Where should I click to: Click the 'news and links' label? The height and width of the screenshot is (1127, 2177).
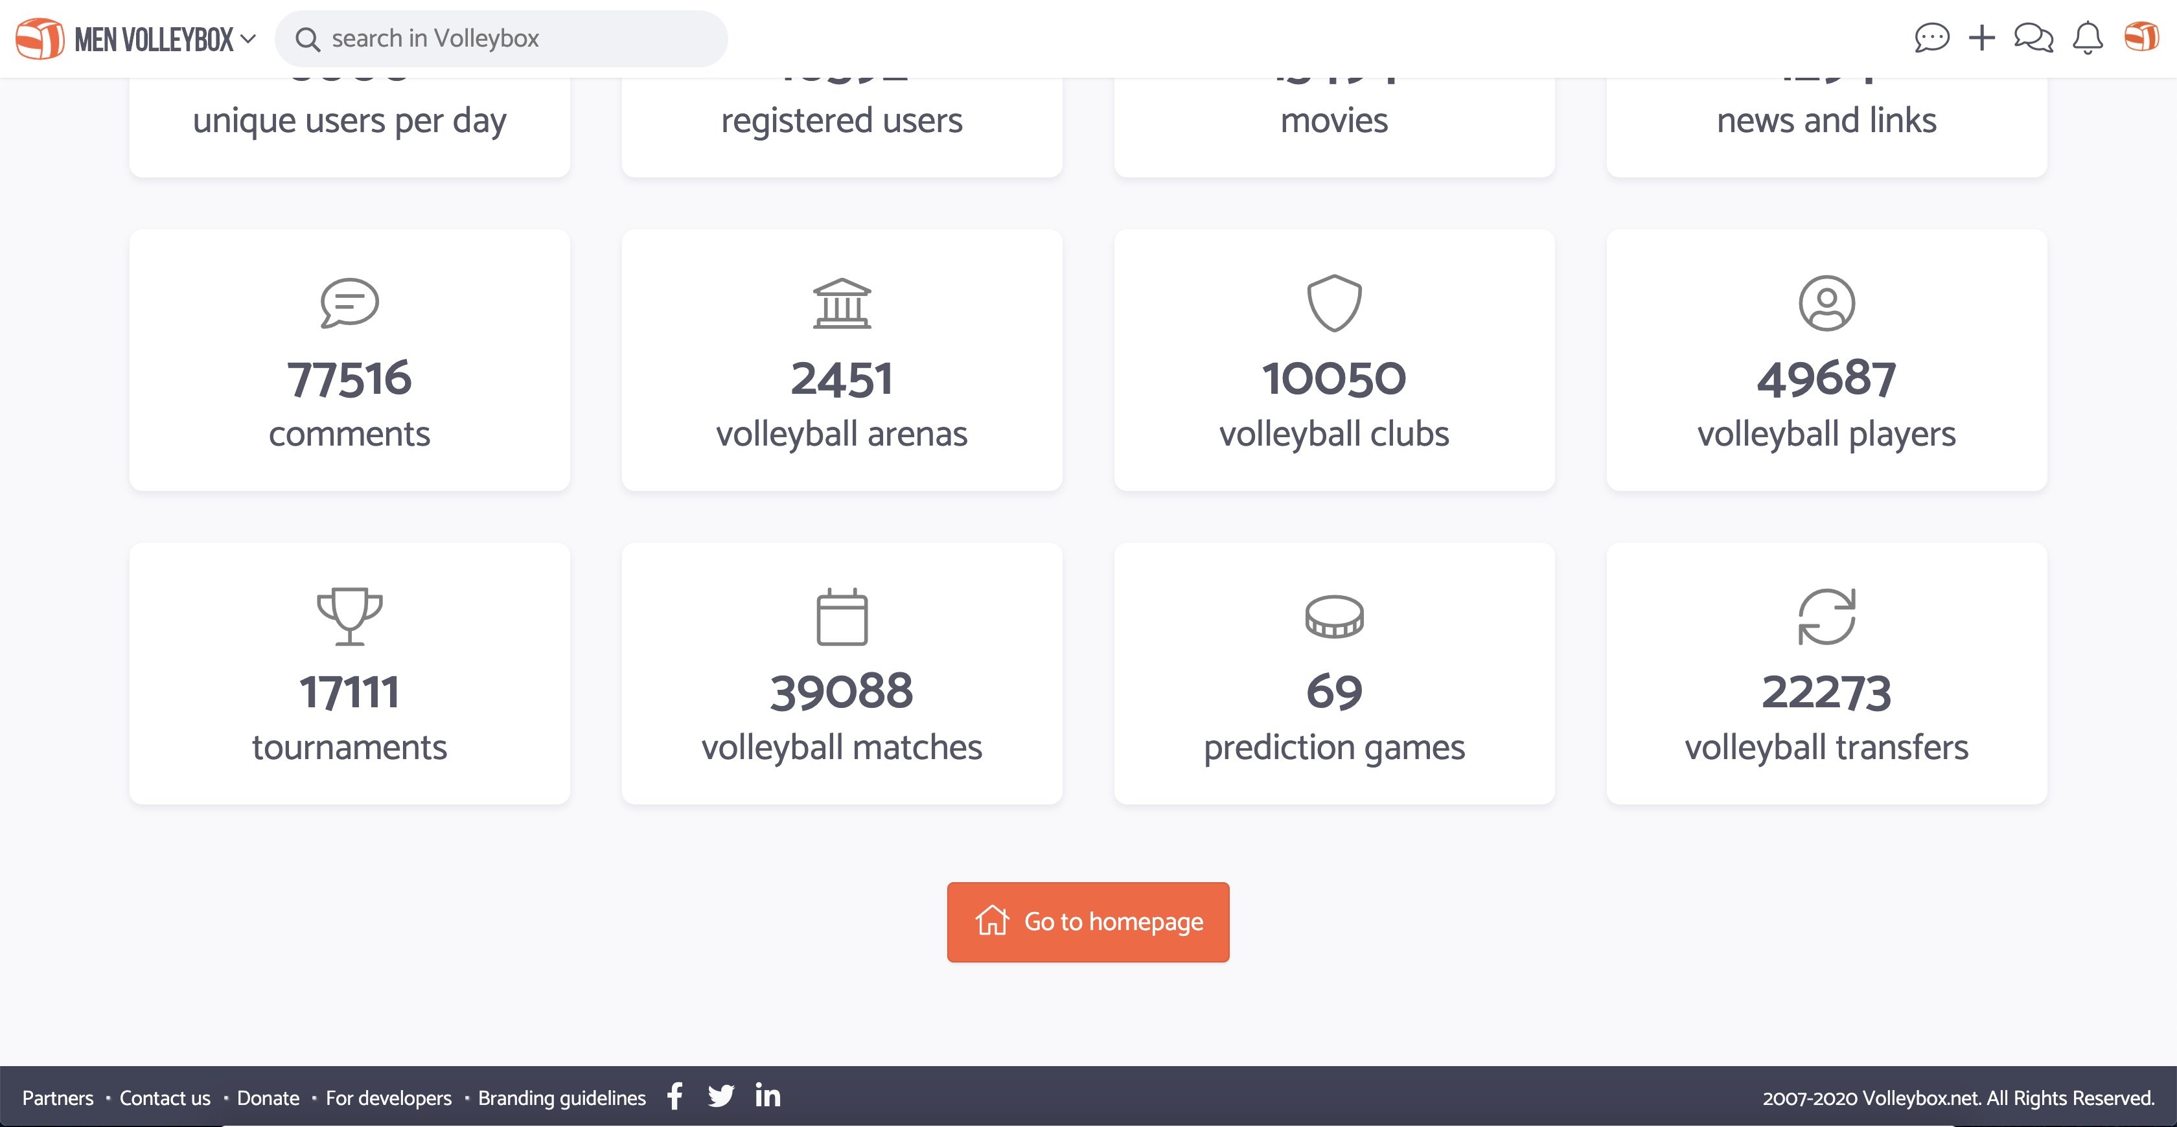click(1827, 121)
